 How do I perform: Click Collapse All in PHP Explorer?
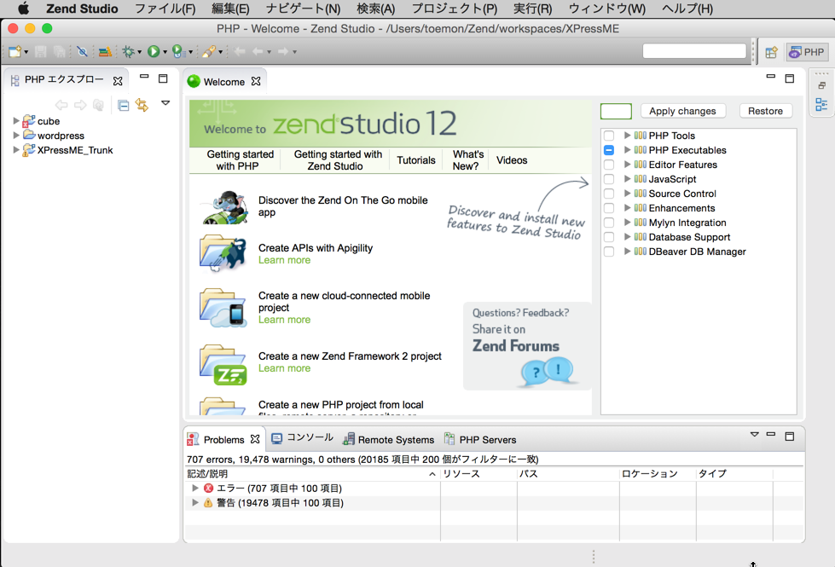[123, 106]
